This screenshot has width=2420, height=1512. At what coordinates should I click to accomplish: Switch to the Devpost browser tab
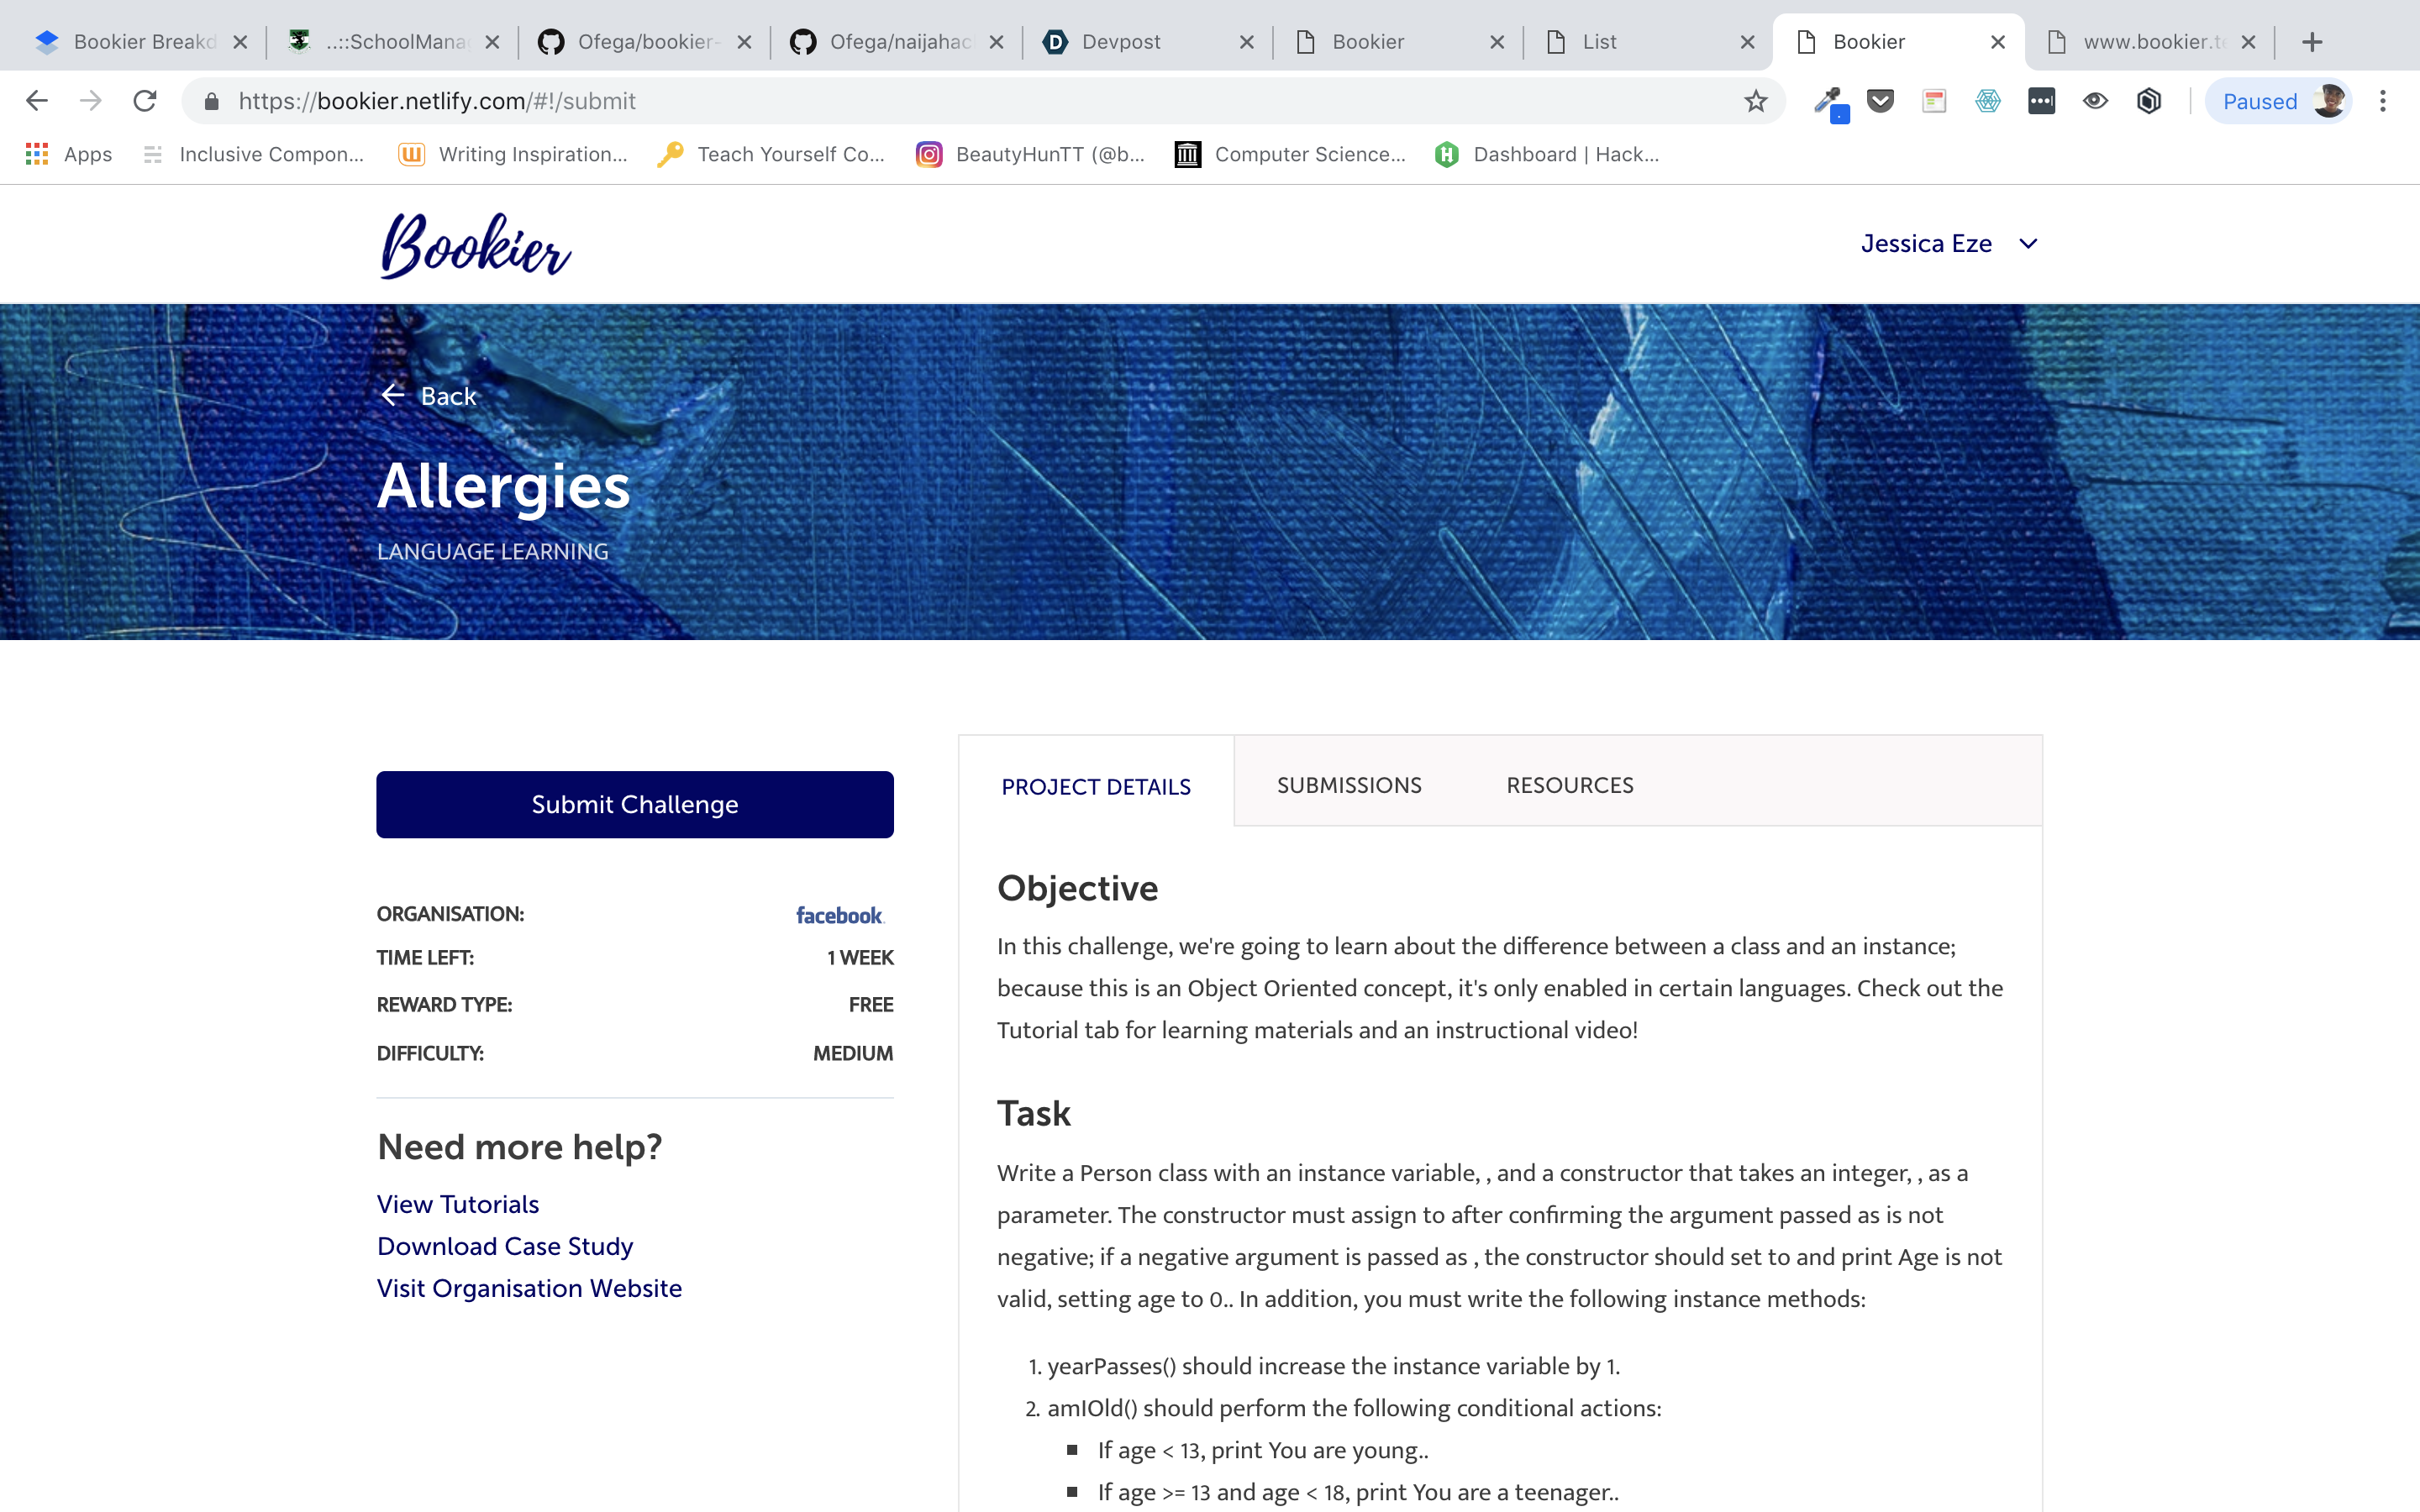pos(1121,42)
